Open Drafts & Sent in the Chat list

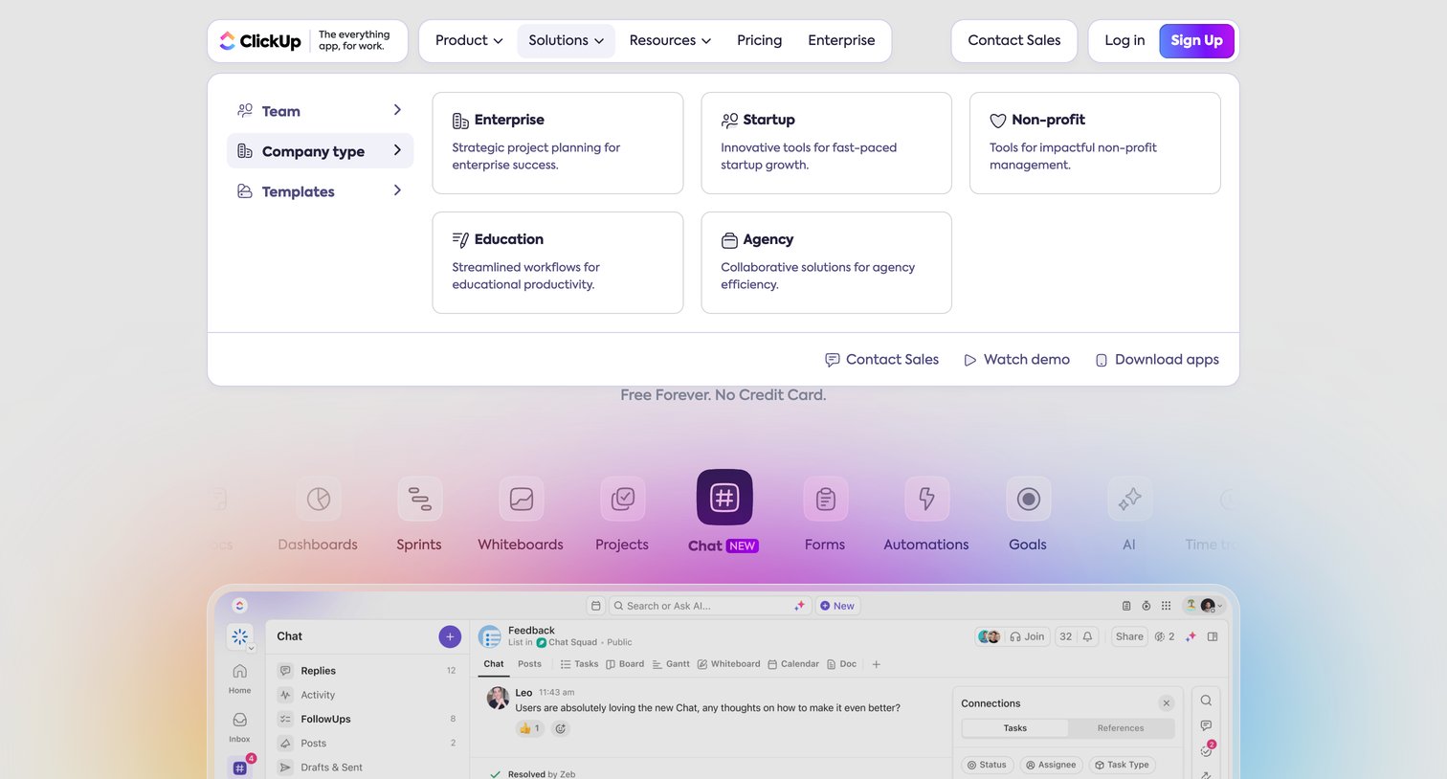[x=367, y=767]
